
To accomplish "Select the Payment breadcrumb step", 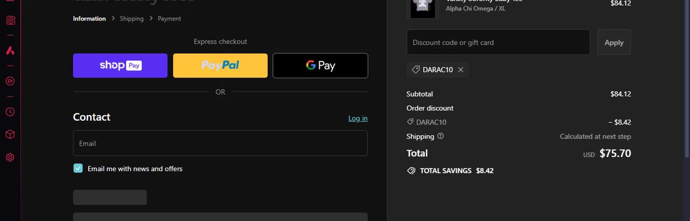I will (x=169, y=19).
